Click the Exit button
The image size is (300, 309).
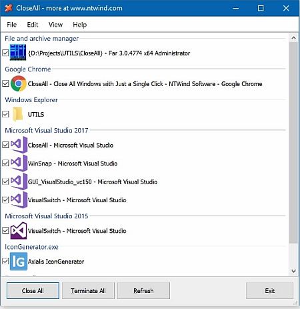[270, 291]
